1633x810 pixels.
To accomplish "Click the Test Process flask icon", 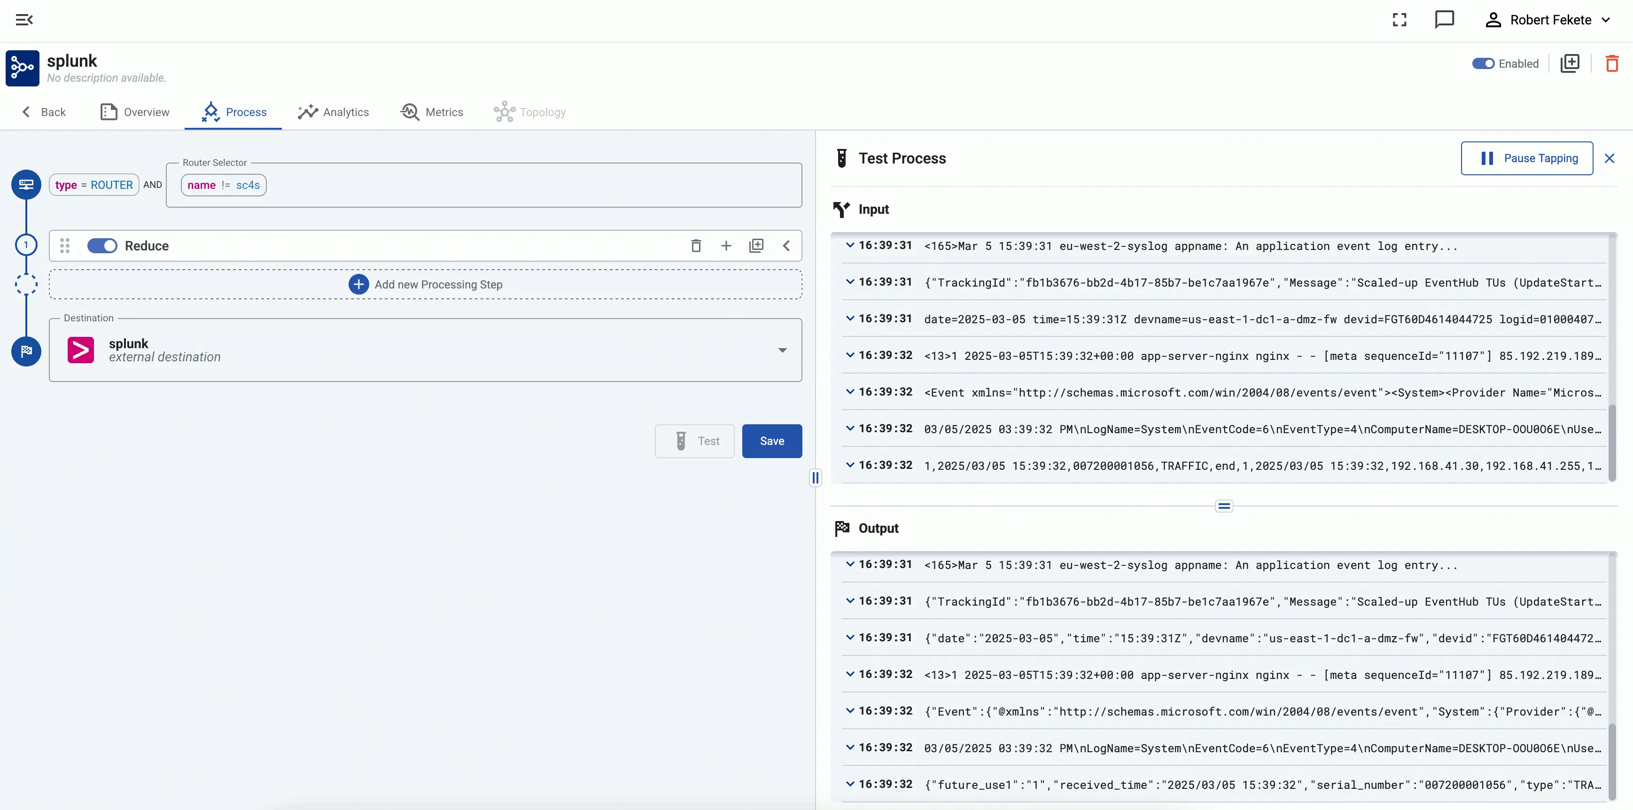I will click(x=841, y=158).
